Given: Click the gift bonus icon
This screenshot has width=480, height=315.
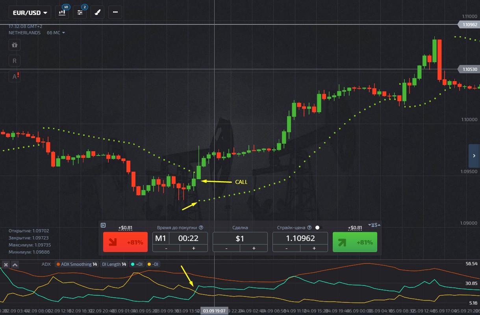Looking at the screenshot, I should click(x=15, y=45).
